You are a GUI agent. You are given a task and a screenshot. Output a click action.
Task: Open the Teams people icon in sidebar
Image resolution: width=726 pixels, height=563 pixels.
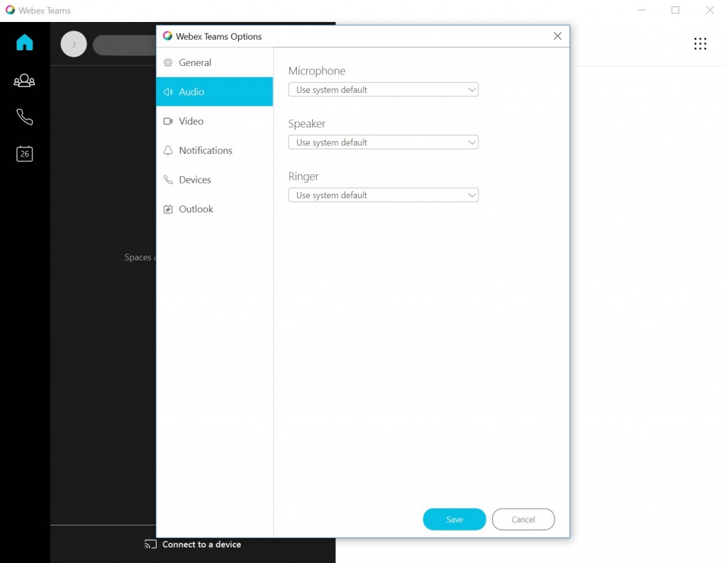pos(25,81)
